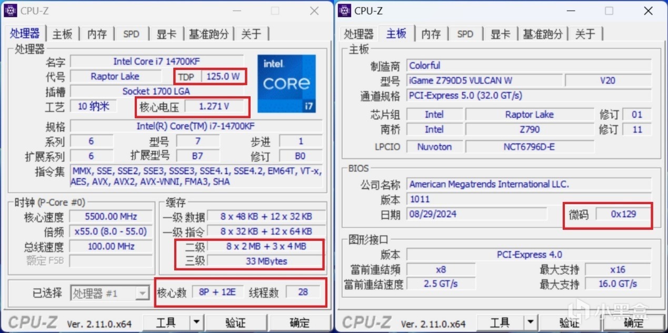The width and height of the screenshot is (668, 333).
Task: Click the L2 cache value 8 x 2 MB + 3 x 4 MB
Action: tap(266, 246)
